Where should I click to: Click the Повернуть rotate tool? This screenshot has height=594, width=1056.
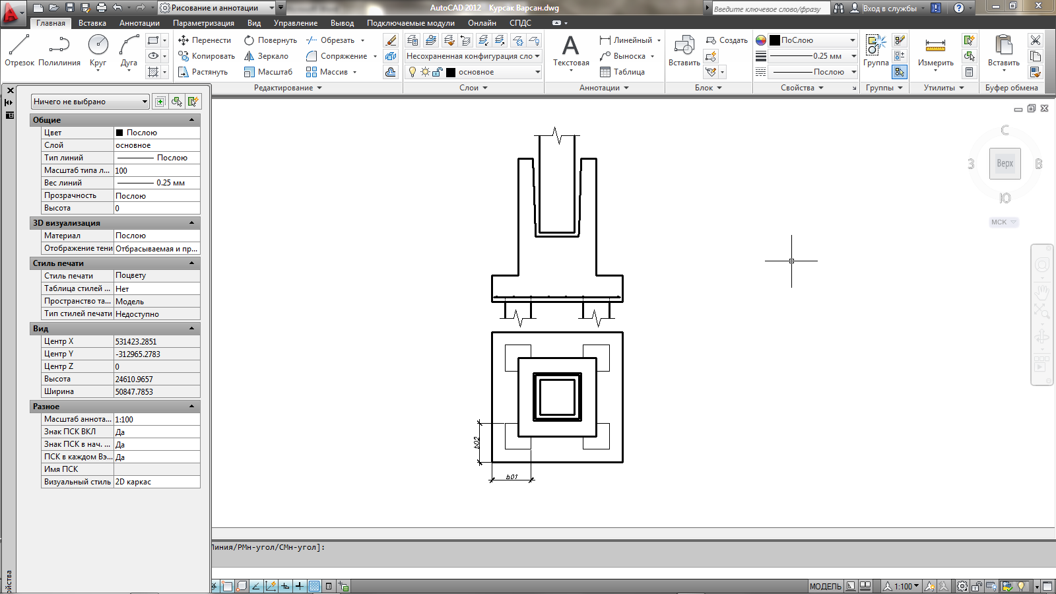pos(271,40)
